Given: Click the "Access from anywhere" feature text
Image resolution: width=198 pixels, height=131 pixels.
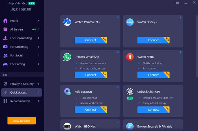Looking at the screenshot, I should 93,63.
